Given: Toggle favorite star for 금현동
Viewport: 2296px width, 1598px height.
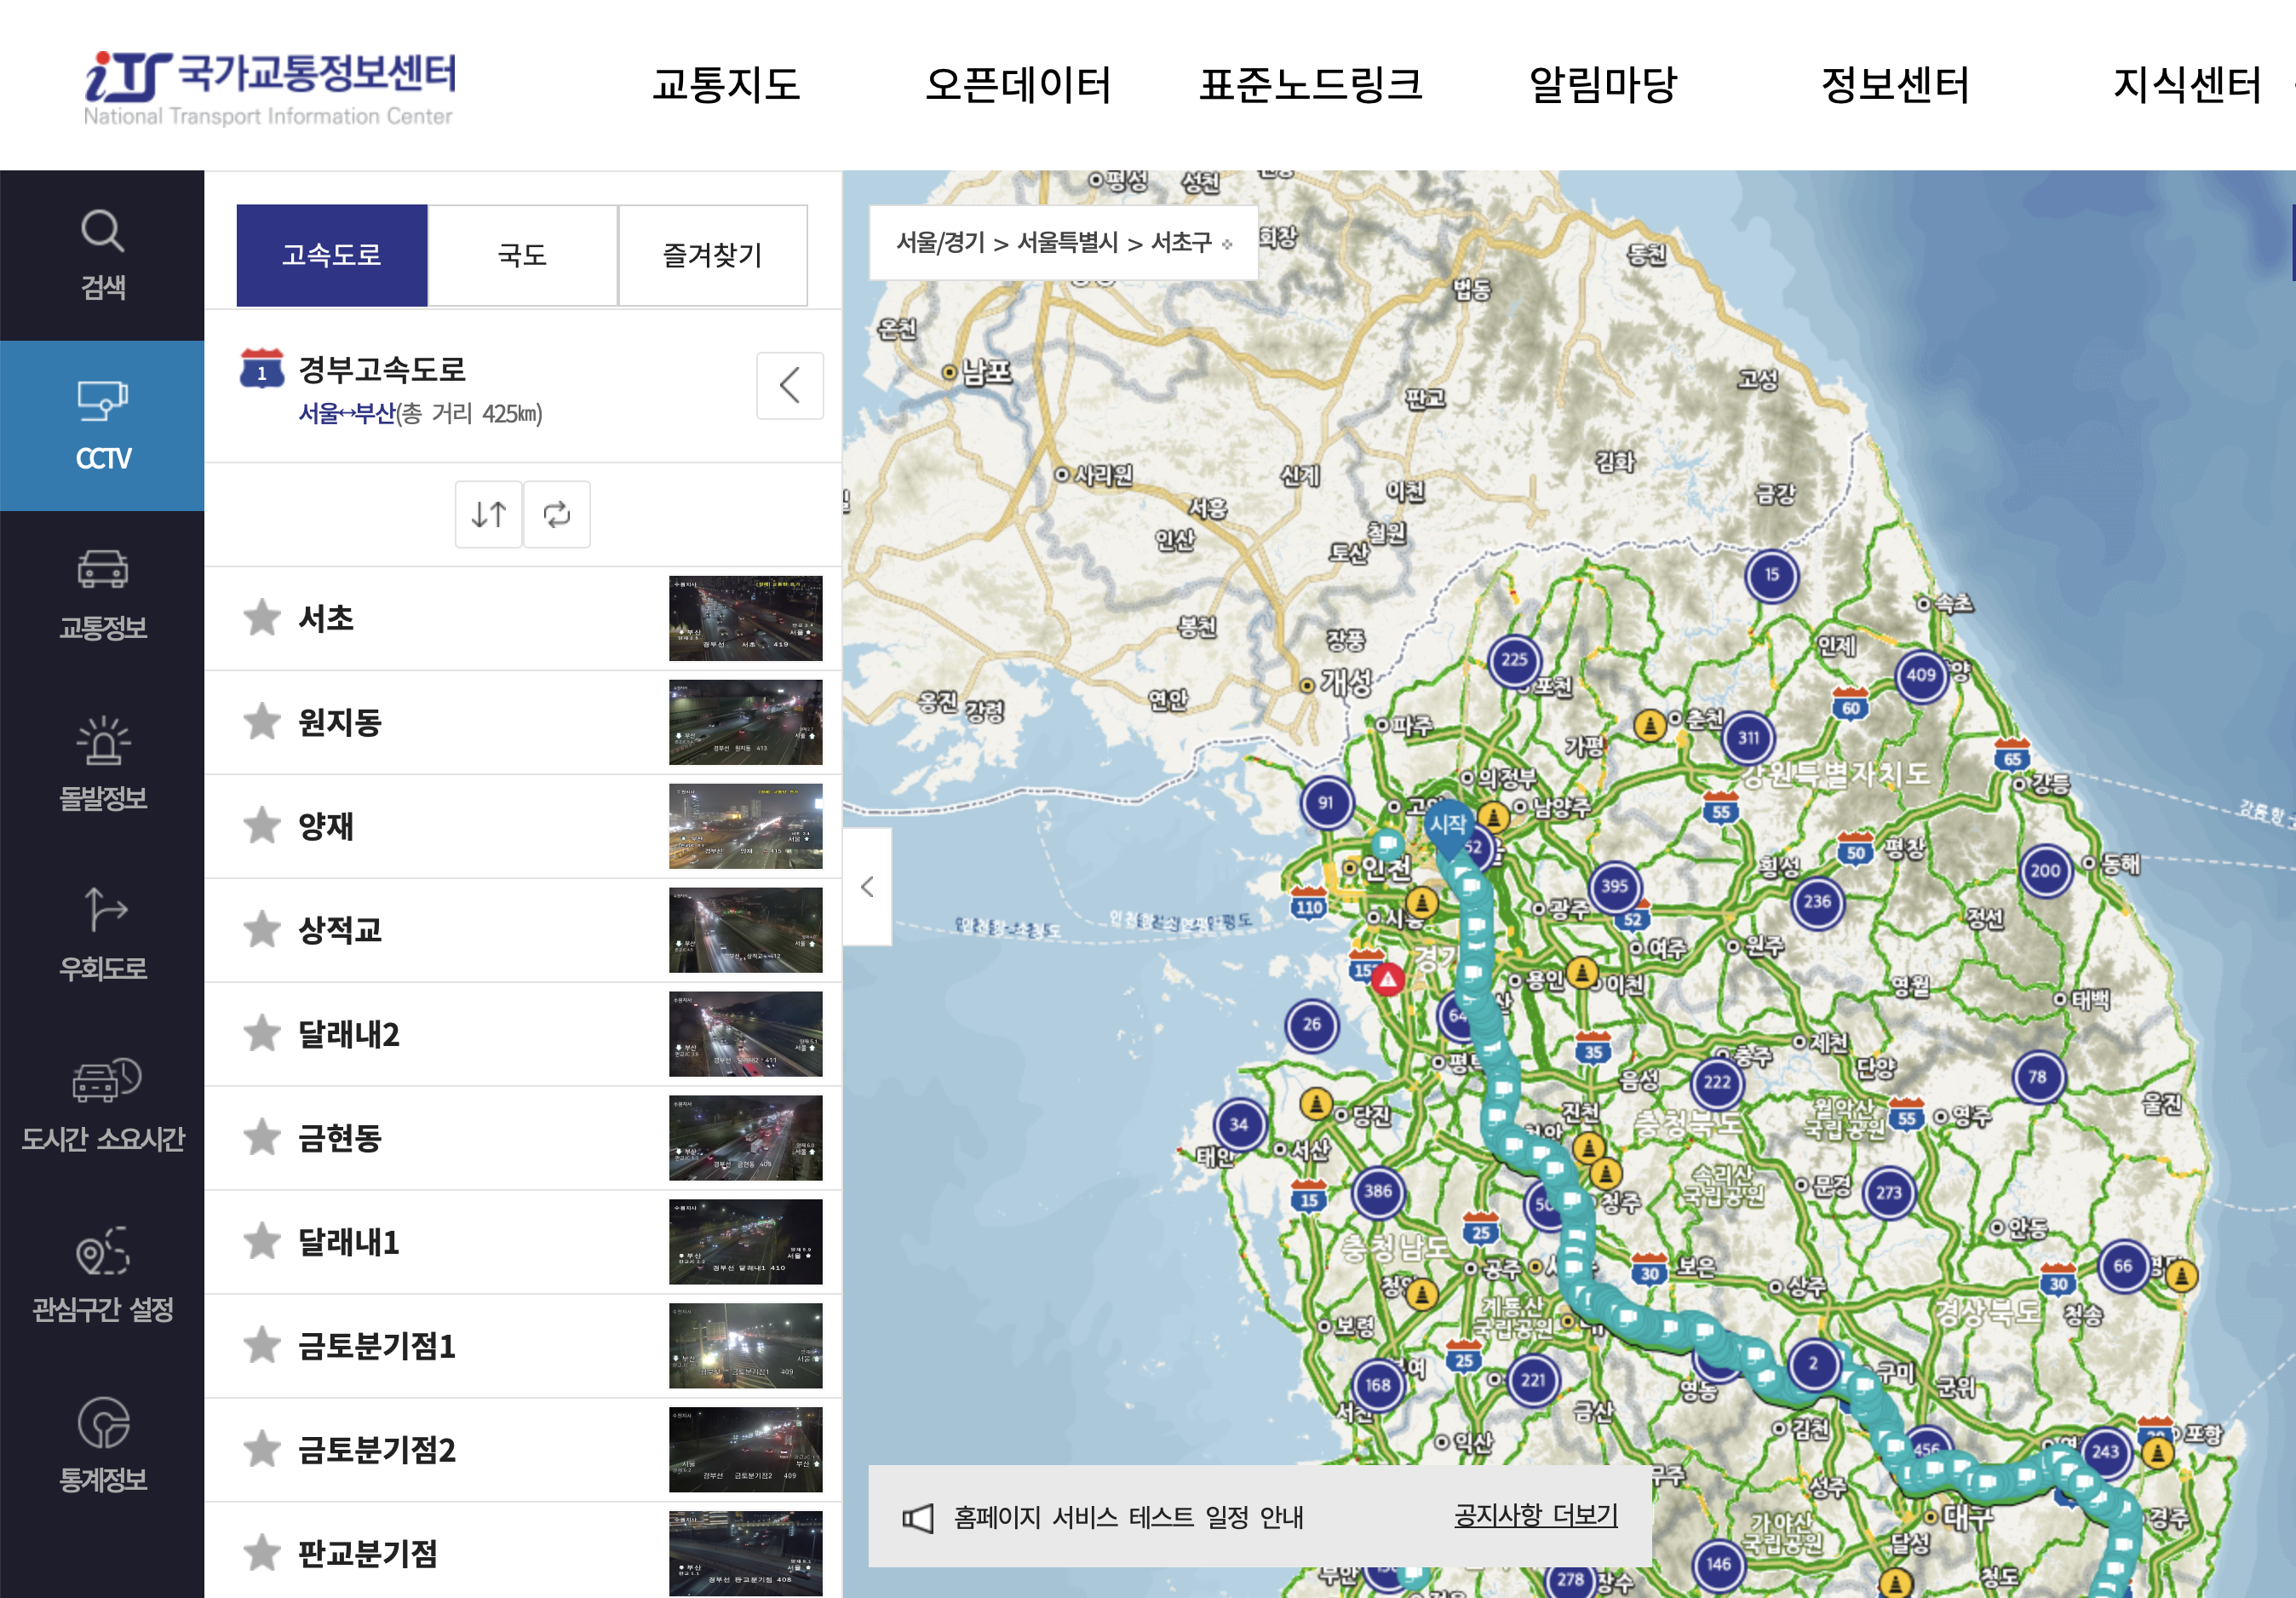Looking at the screenshot, I should point(262,1138).
